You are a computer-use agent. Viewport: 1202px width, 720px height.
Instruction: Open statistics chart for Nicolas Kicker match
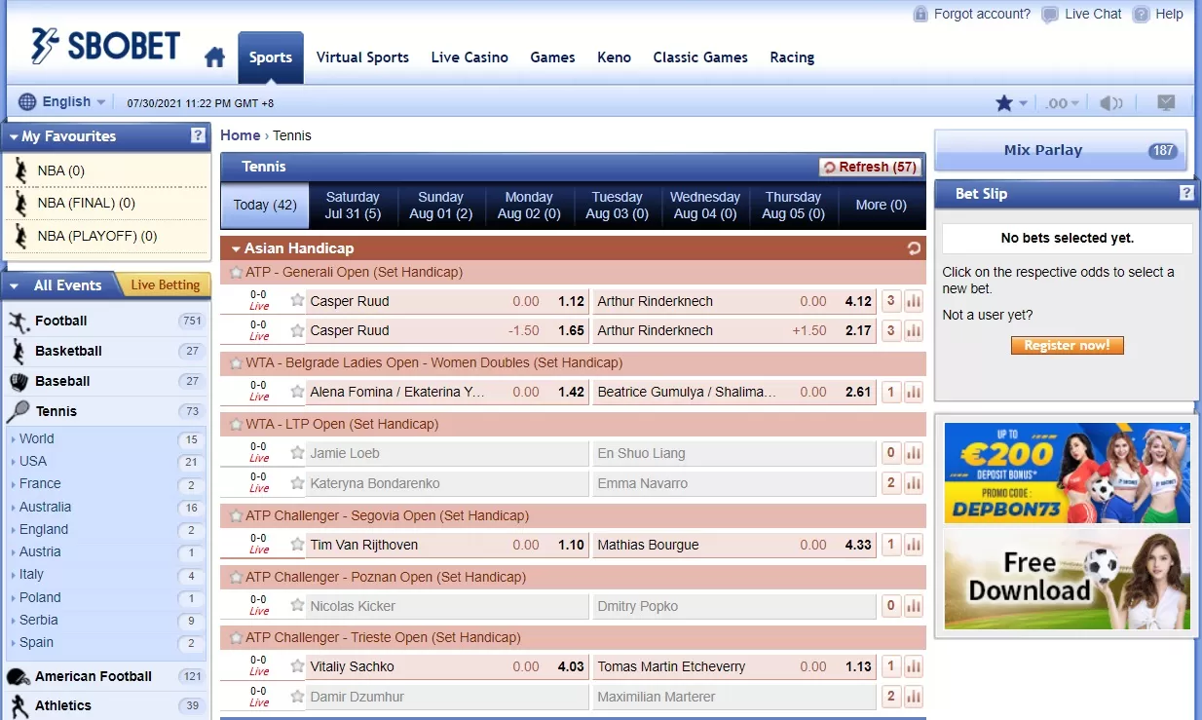(x=914, y=606)
